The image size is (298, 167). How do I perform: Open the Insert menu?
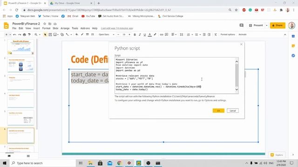[x=36, y=28]
